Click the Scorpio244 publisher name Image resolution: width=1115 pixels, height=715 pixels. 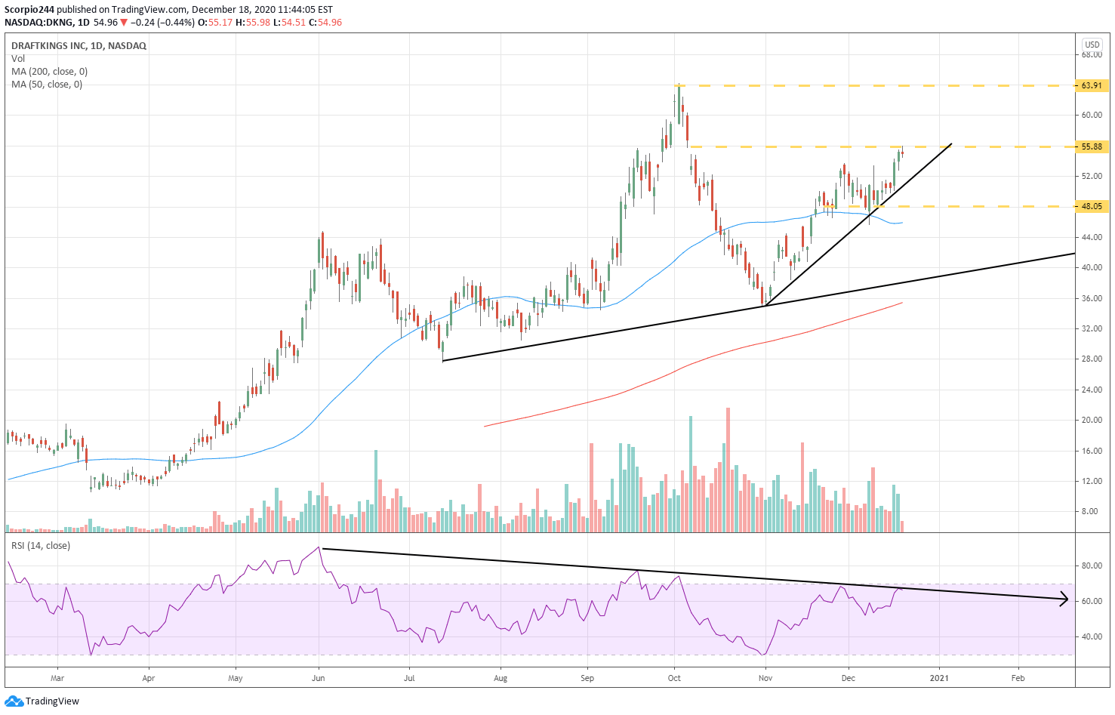point(28,10)
